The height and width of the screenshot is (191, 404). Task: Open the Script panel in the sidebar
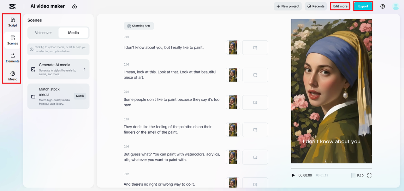12,22
